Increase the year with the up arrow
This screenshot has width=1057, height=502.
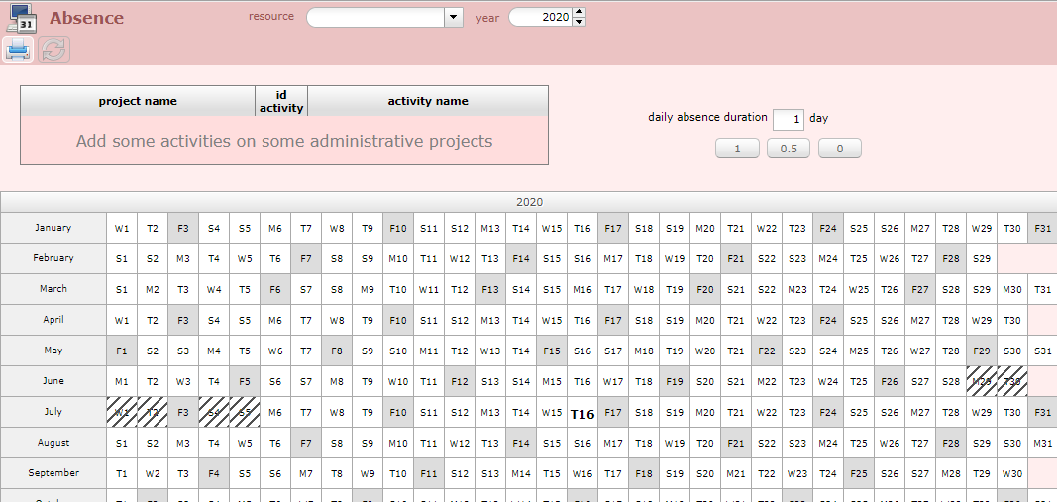click(x=580, y=12)
